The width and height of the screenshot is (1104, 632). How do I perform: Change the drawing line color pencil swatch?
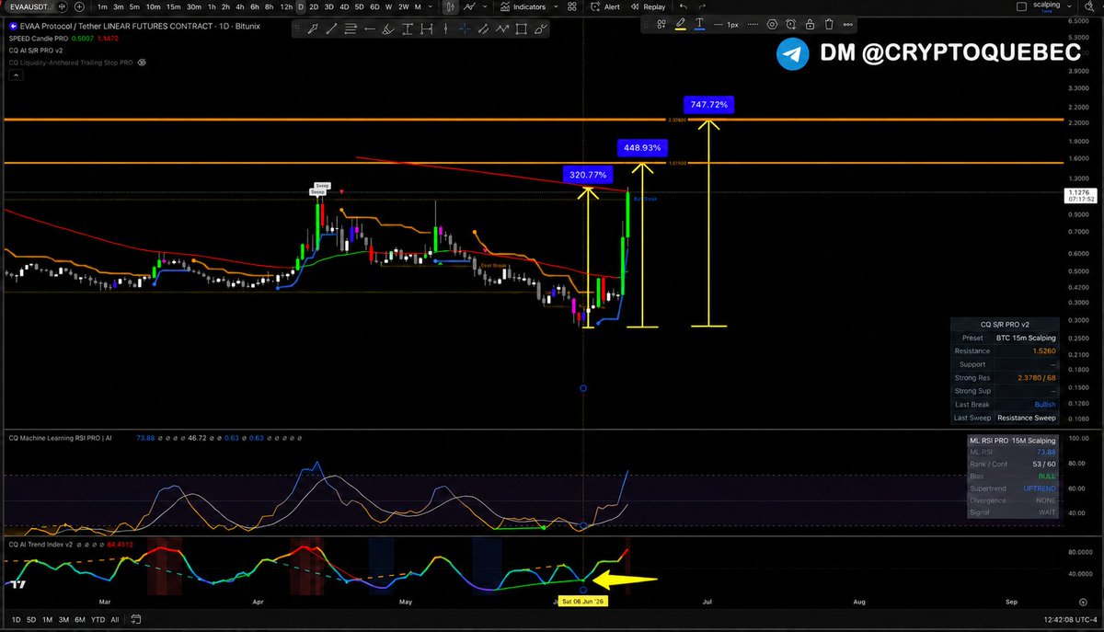point(681,24)
